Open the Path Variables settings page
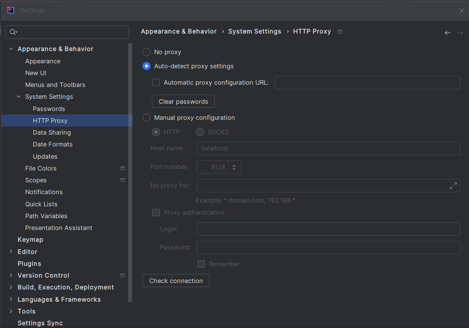This screenshot has height=328, width=469. [x=46, y=216]
